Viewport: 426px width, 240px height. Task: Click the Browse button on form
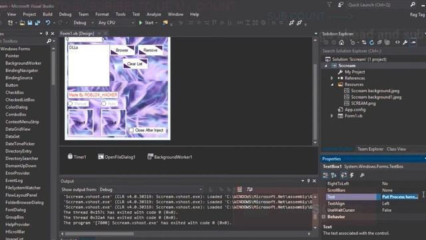click(x=122, y=51)
